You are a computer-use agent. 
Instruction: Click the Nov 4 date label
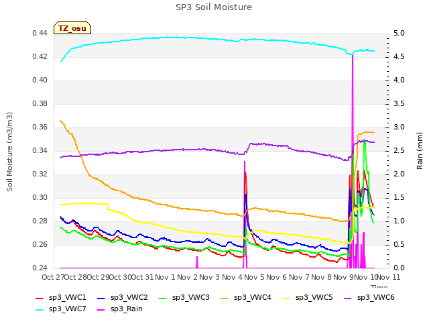(x=232, y=277)
